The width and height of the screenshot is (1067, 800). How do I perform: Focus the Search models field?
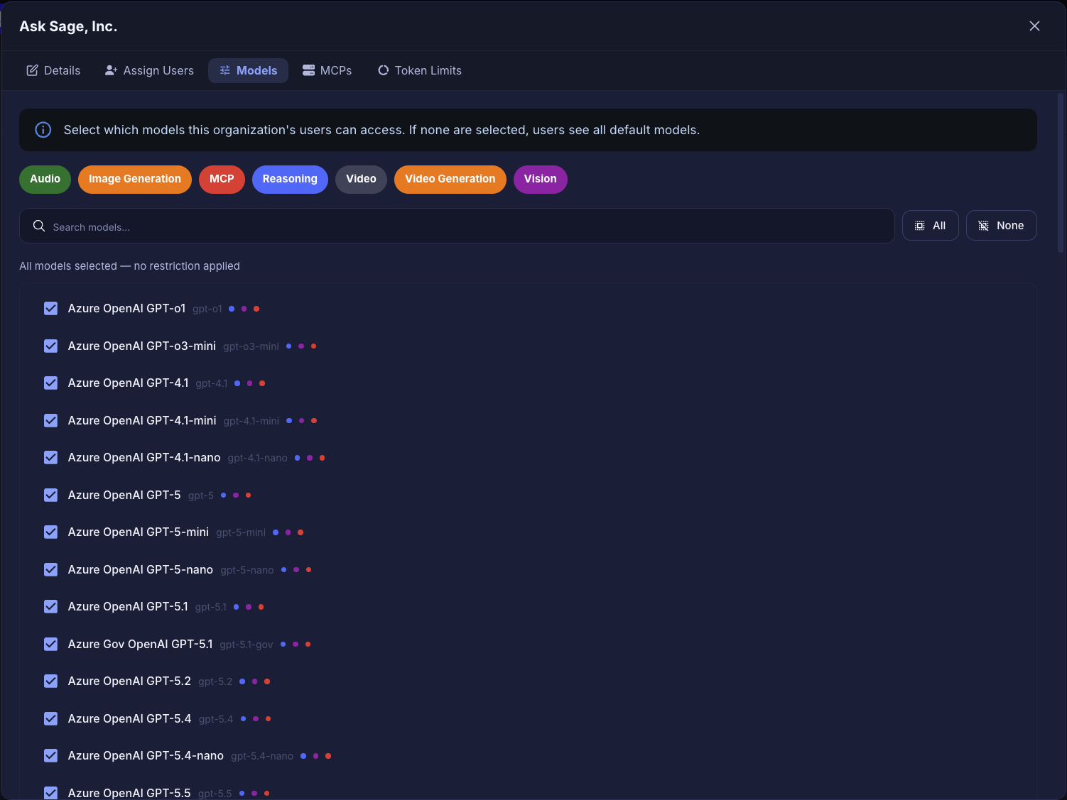(x=457, y=226)
